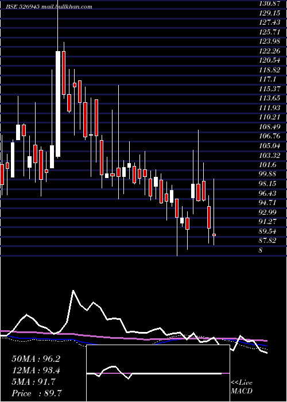The image size is (287, 402).
Task: Click the 99.88 price axis label
Action: pos(266,174)
